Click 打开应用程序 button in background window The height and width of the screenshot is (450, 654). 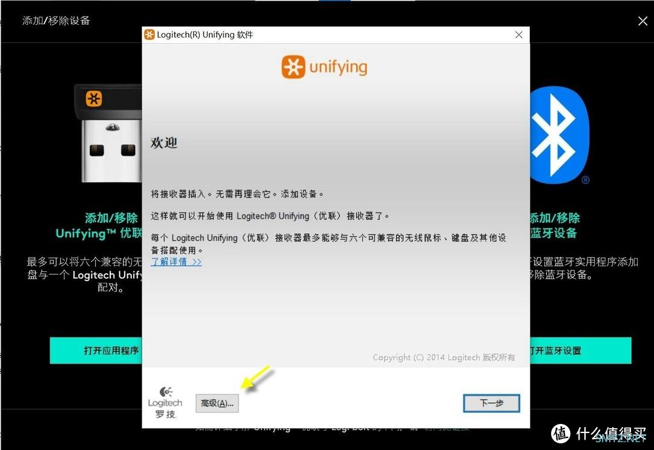click(96, 350)
